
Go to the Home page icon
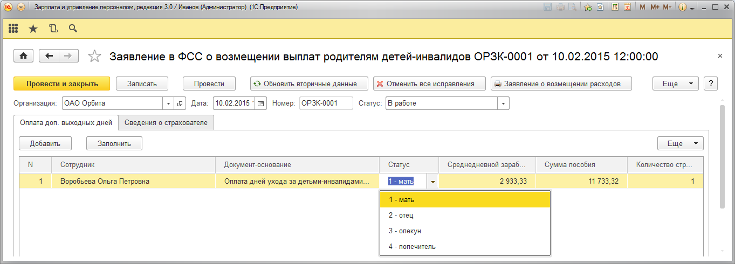(x=24, y=56)
